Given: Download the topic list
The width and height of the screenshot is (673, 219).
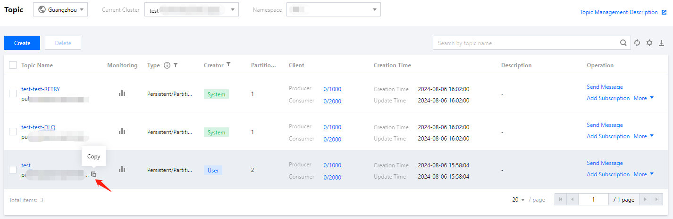Looking at the screenshot, I should [x=661, y=43].
